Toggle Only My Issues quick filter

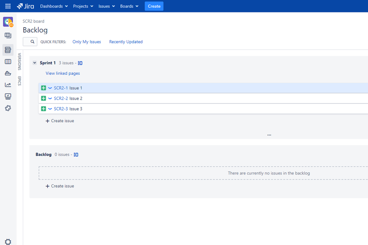coord(87,42)
